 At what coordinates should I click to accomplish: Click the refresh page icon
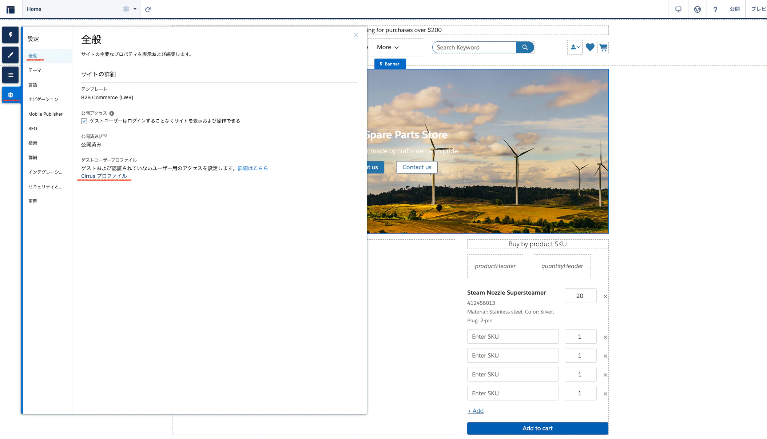pyautogui.click(x=148, y=9)
